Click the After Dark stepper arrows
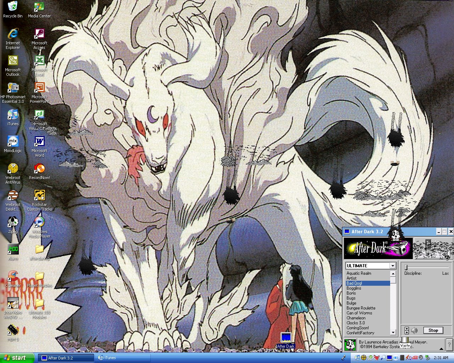The height and width of the screenshot is (363, 454). pos(406,330)
